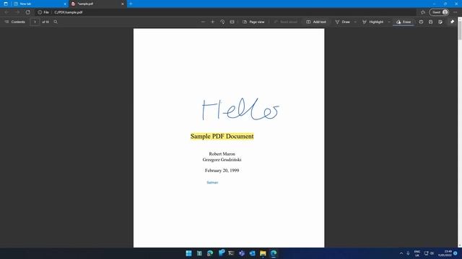Close the sample.pdf tab
The image size is (462, 259).
tap(123, 4)
